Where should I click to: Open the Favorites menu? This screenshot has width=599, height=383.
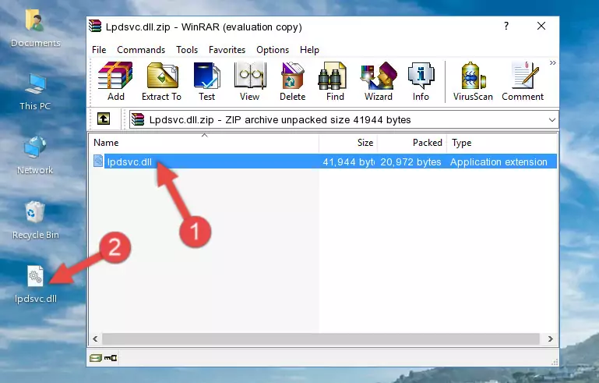[x=227, y=50]
